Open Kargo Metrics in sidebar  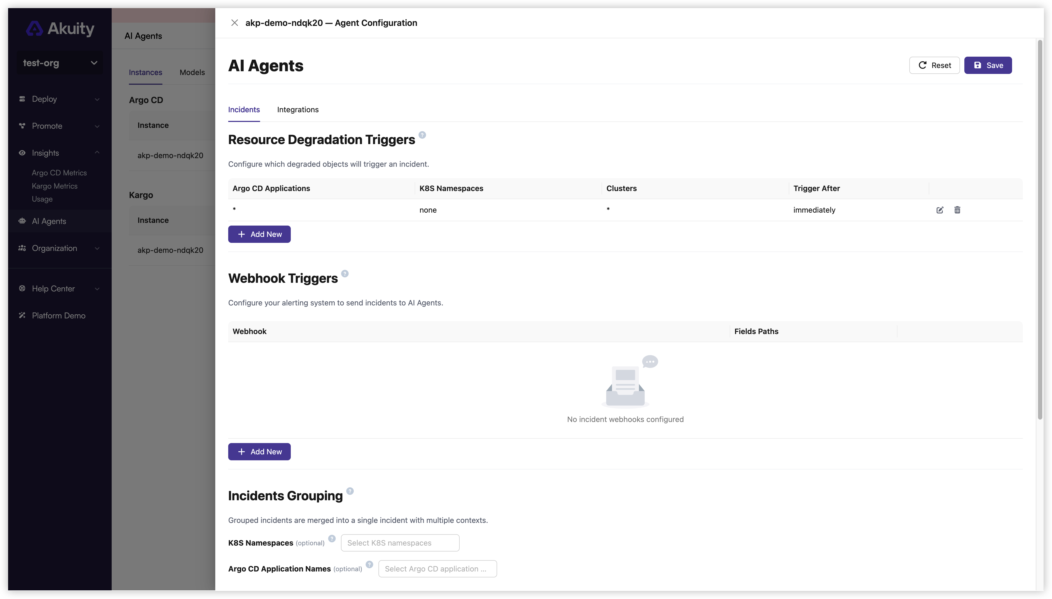(x=55, y=186)
